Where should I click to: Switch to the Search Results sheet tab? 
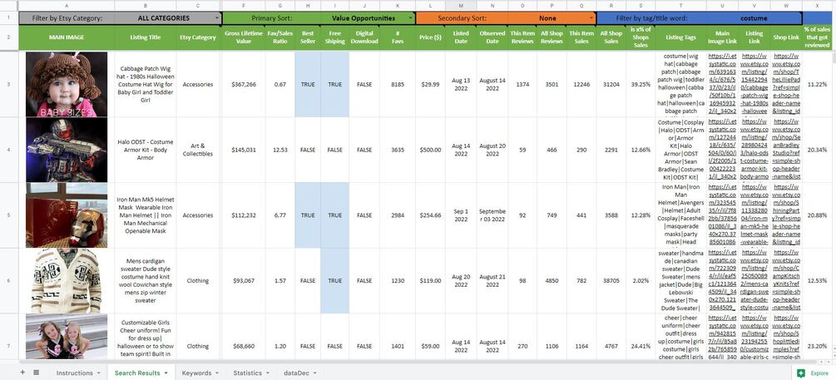[137, 373]
